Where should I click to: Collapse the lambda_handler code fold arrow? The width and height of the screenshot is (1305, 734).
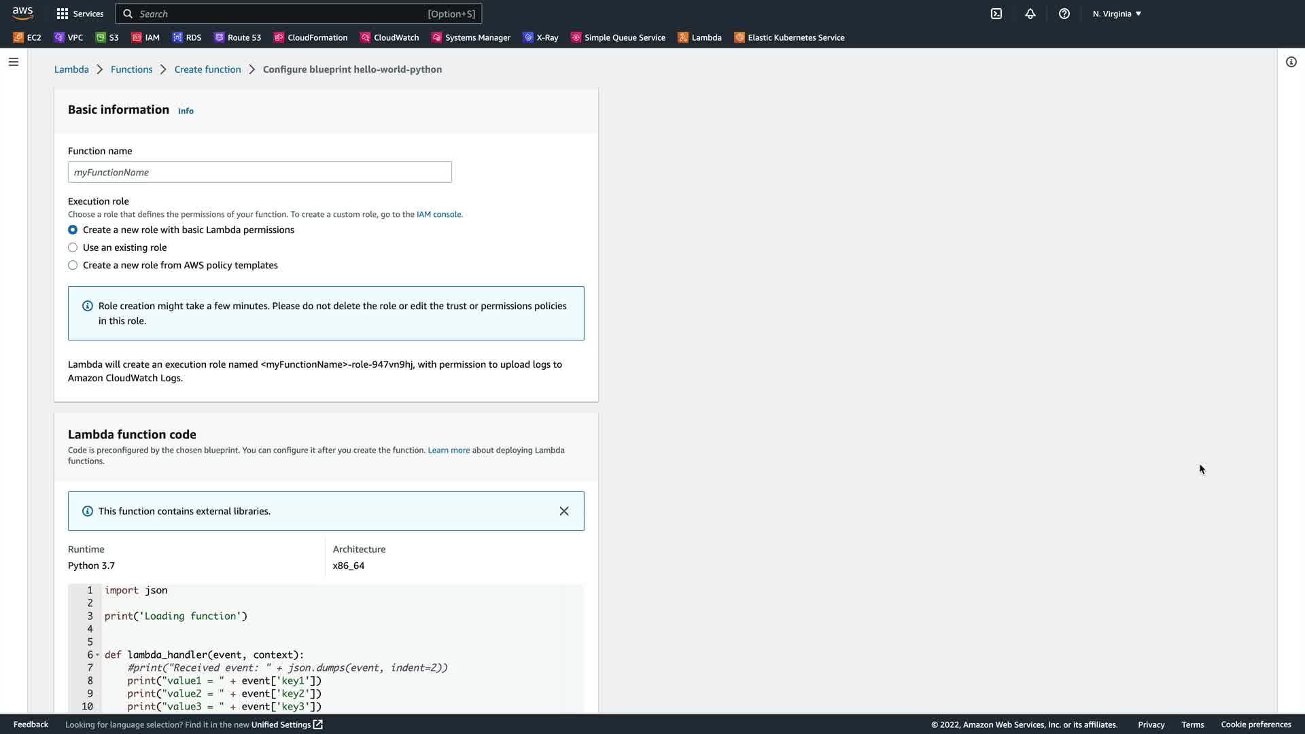click(x=98, y=655)
